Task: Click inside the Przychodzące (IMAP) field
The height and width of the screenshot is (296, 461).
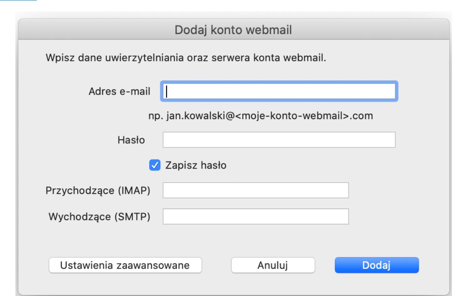Action: (257, 189)
